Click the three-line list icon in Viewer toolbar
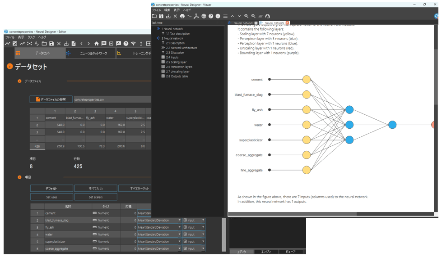 pyautogui.click(x=225, y=16)
